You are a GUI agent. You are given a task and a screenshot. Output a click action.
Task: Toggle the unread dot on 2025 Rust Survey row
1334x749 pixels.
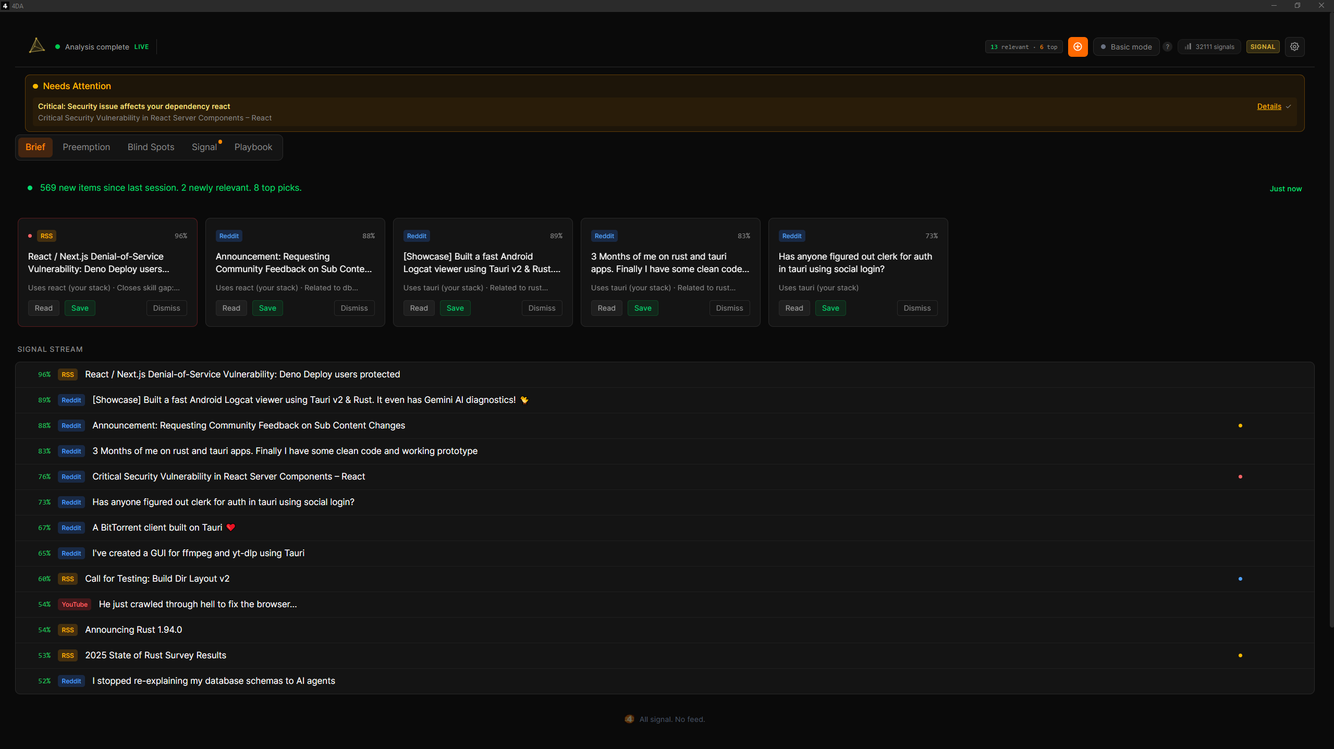(x=1240, y=655)
